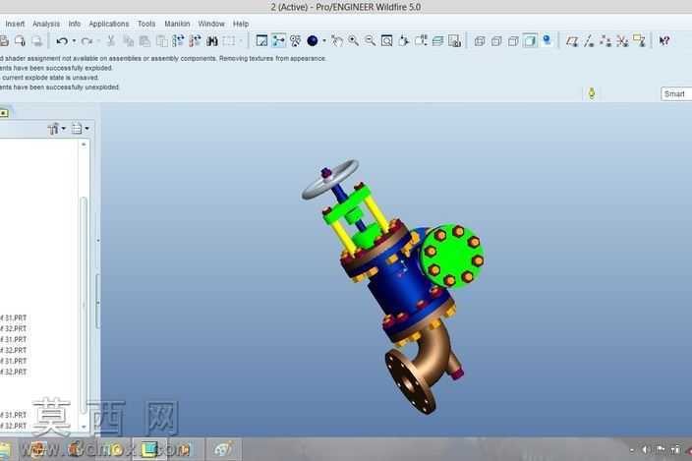Open the Layers tool
The image size is (692, 461).
[437, 41]
